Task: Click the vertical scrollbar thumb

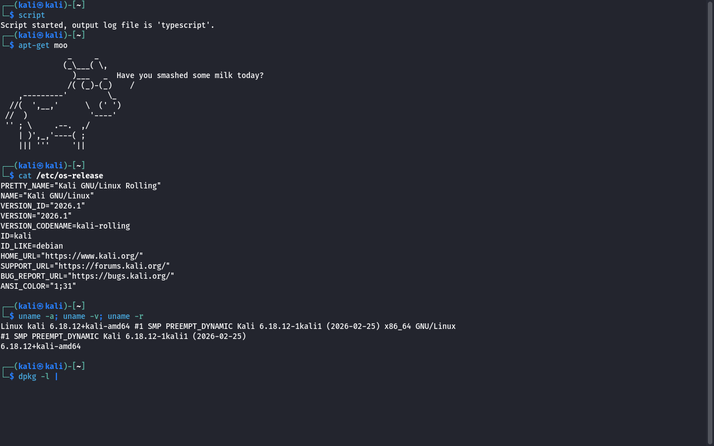Action: [710, 223]
